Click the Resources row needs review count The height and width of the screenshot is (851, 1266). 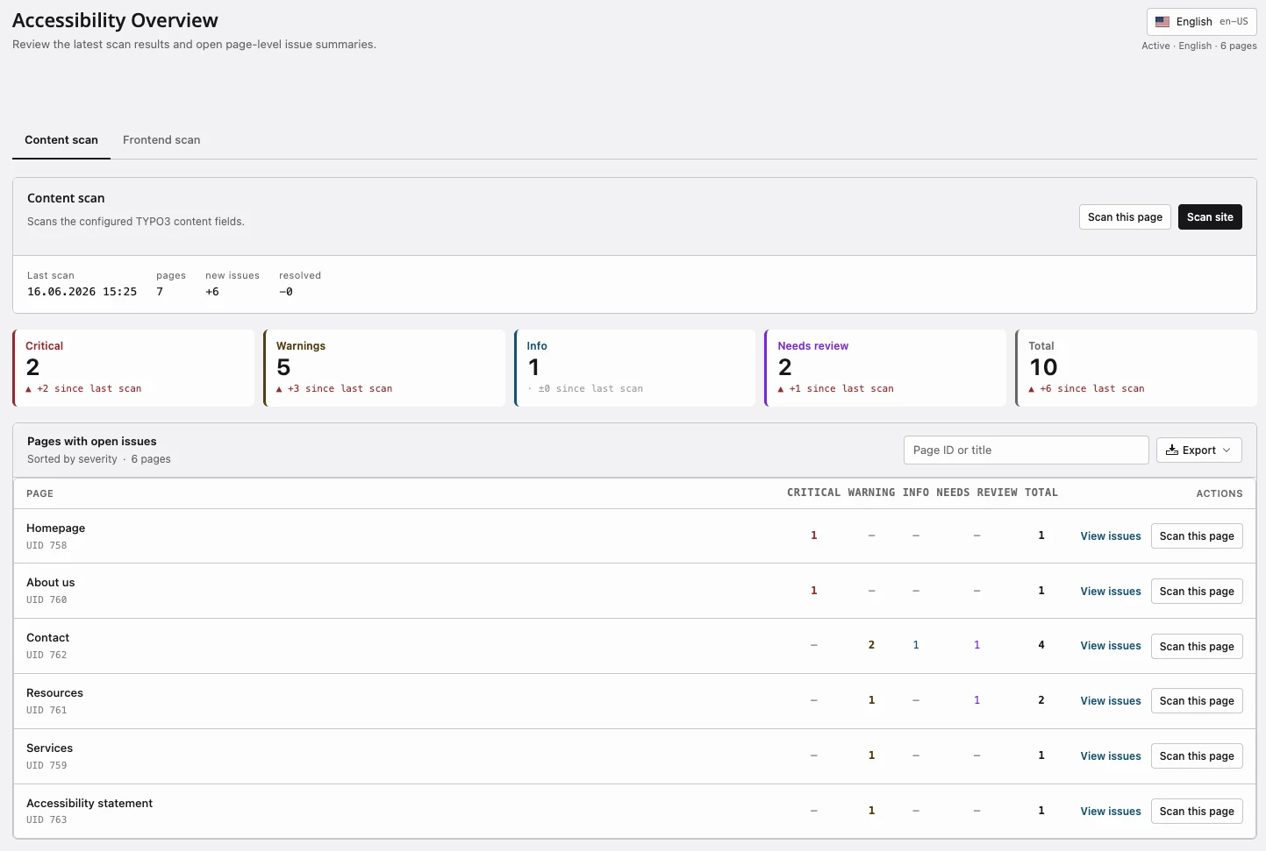pos(976,700)
